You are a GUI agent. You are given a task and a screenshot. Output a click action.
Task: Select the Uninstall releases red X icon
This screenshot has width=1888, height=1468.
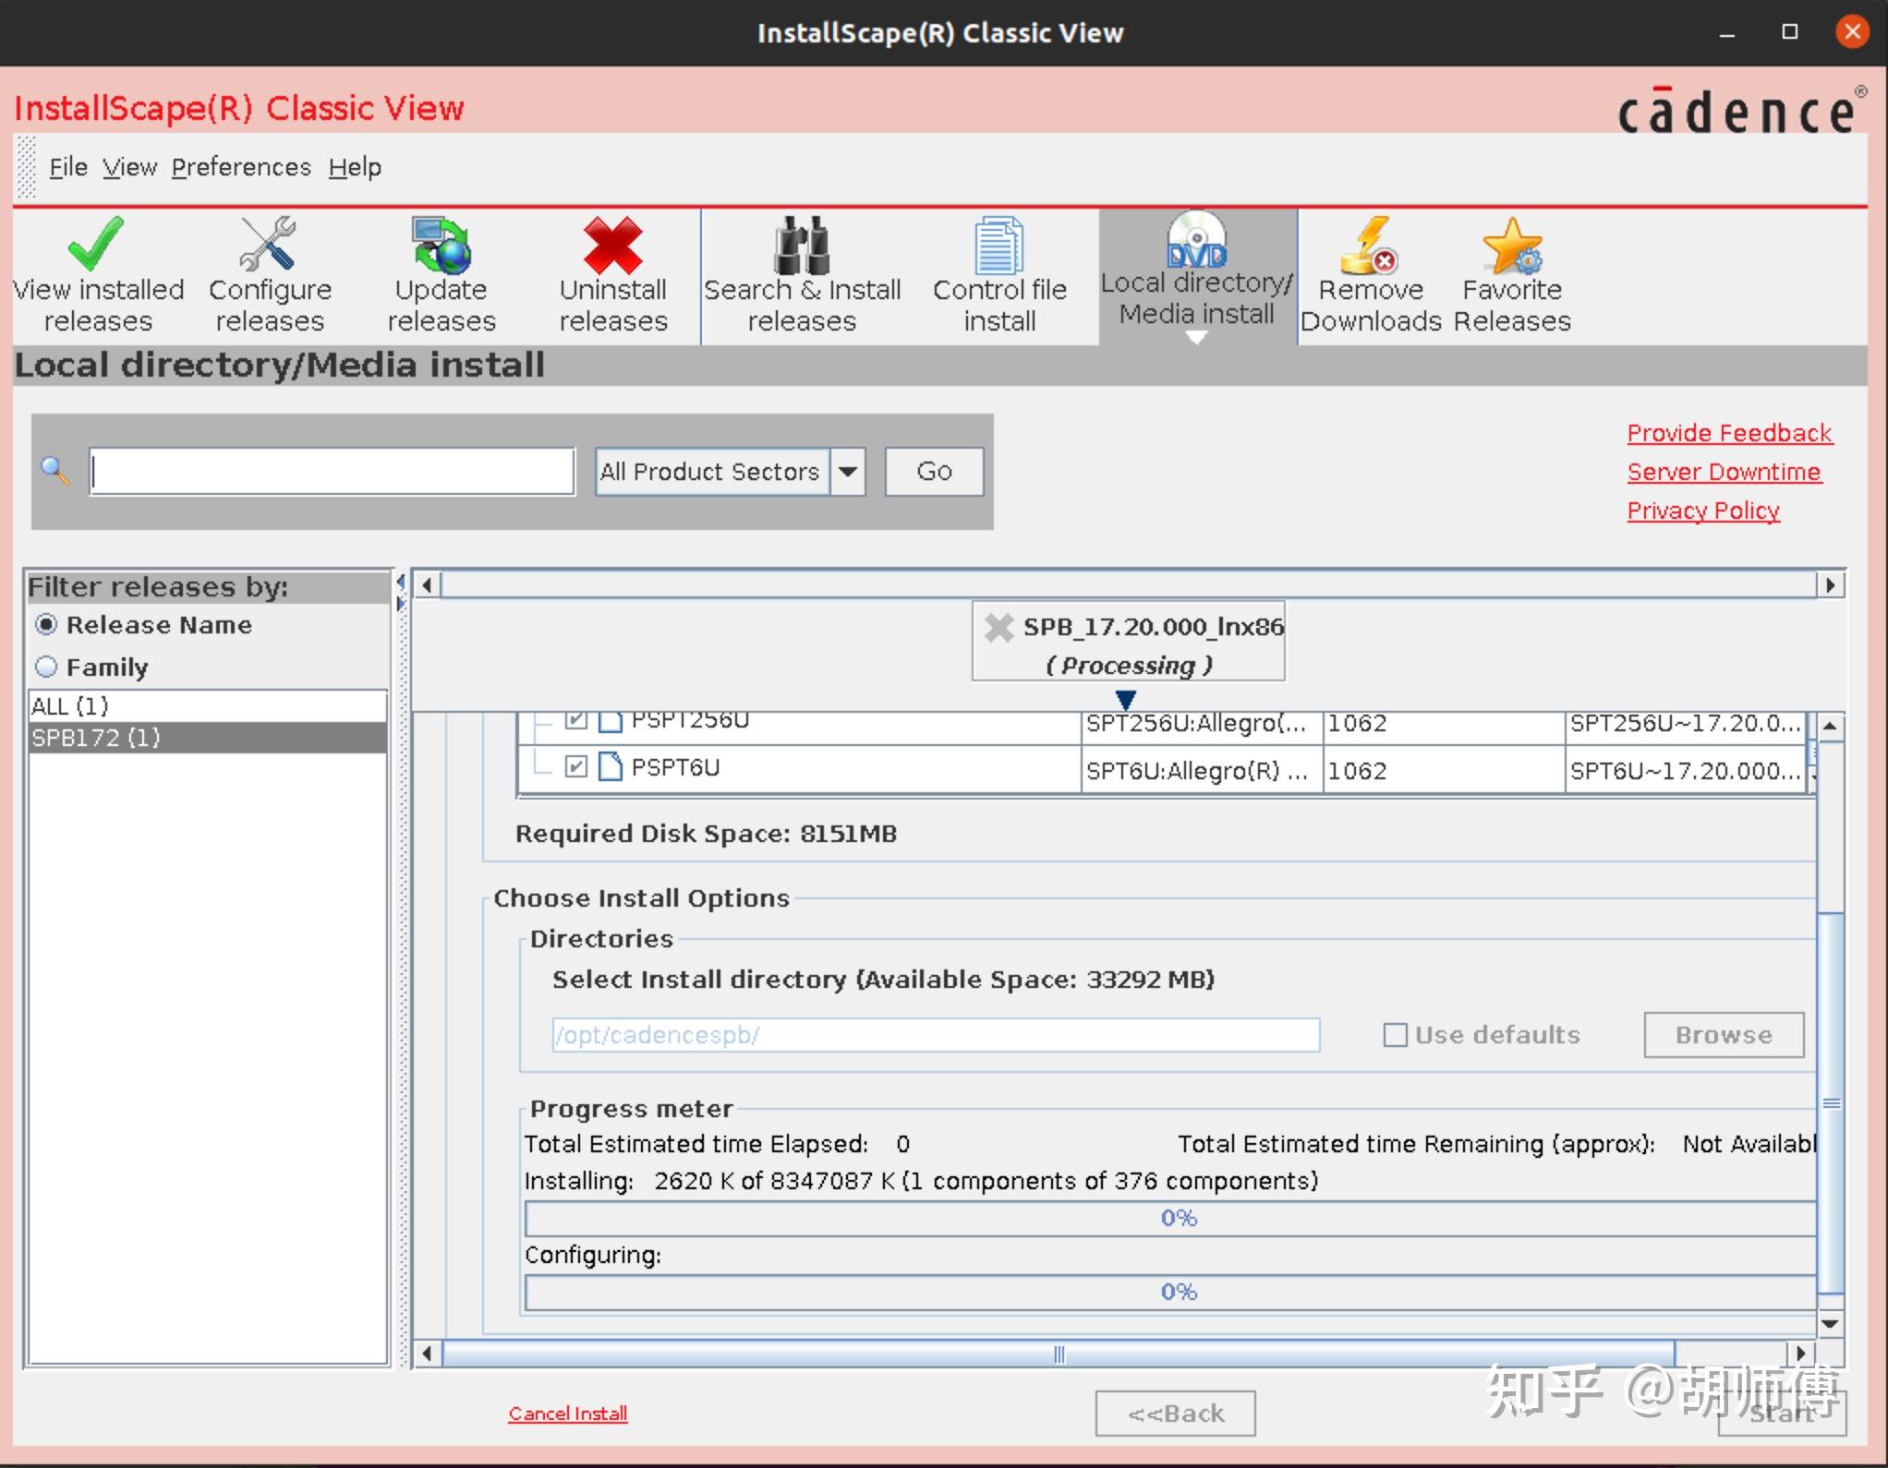(612, 245)
